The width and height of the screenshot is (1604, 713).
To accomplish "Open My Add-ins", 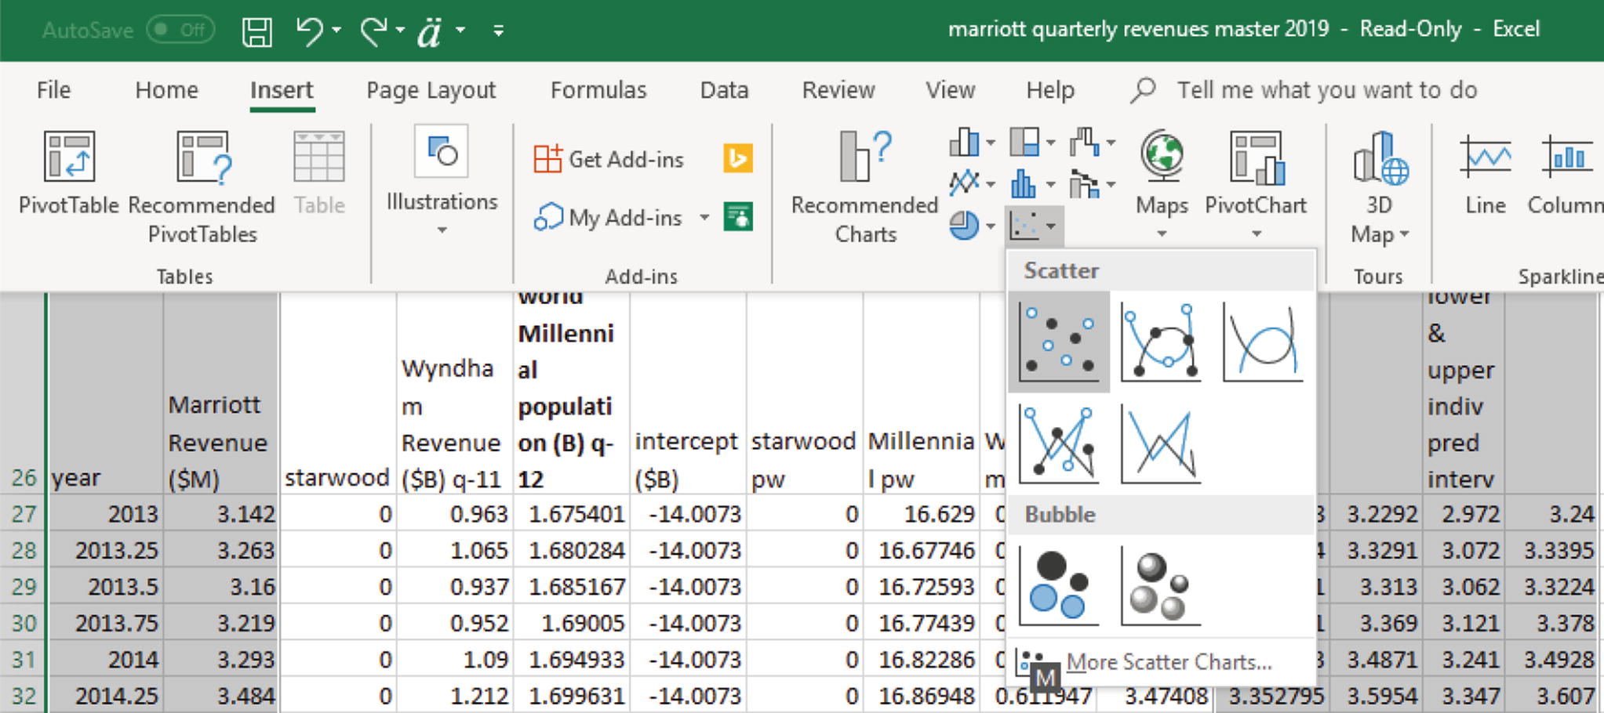I will 609,217.
